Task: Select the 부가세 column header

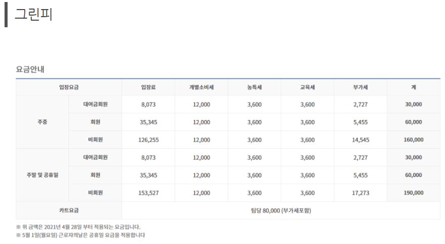Action: coord(361,87)
